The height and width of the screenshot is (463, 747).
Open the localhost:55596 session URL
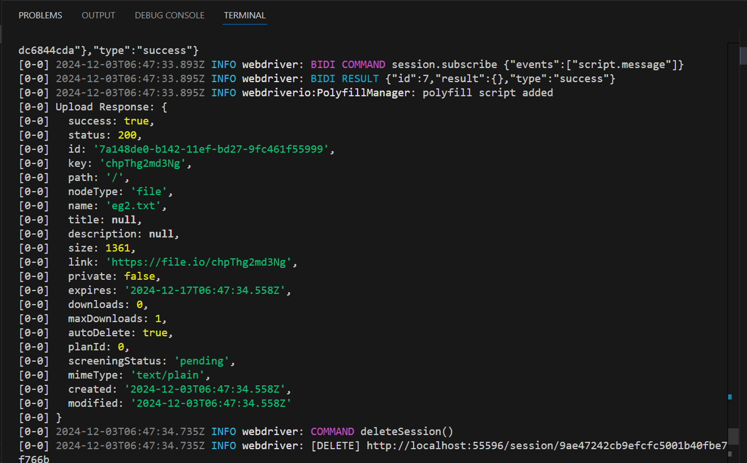(547, 445)
